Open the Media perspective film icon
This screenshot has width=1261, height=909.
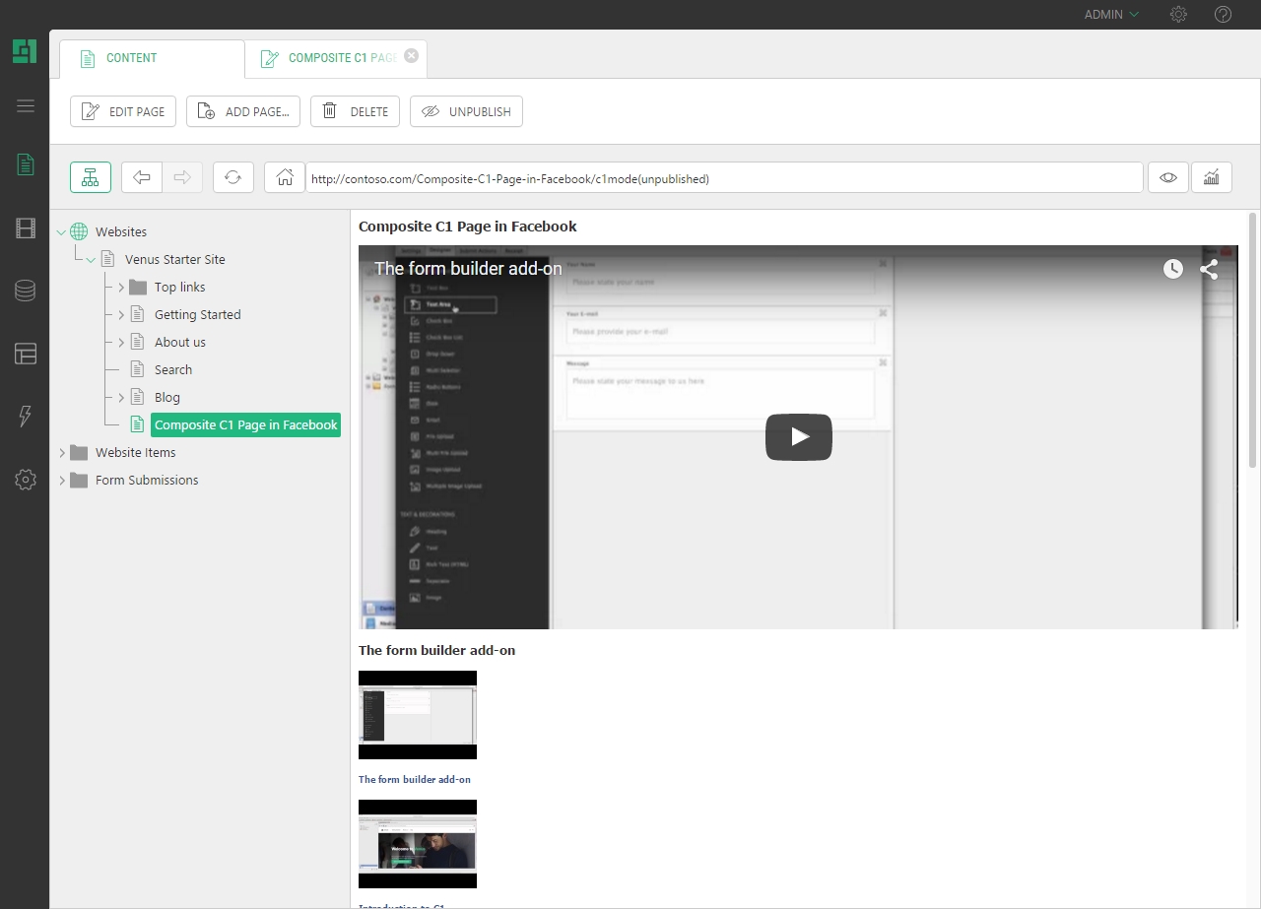(26, 229)
